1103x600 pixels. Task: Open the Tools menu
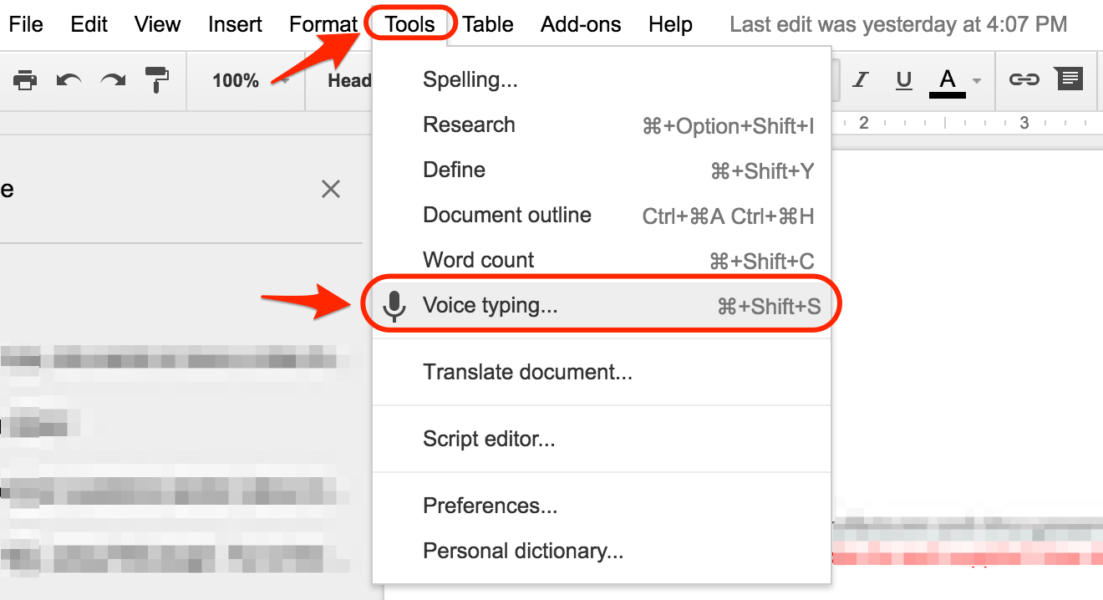pyautogui.click(x=409, y=23)
